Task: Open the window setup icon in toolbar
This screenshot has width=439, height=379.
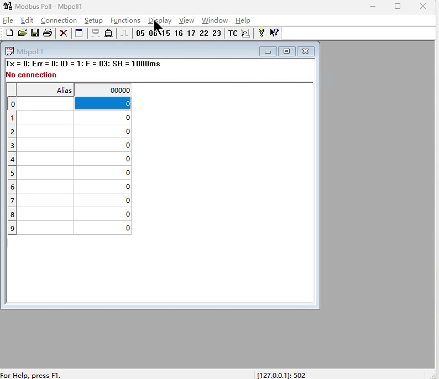Action: coord(79,33)
